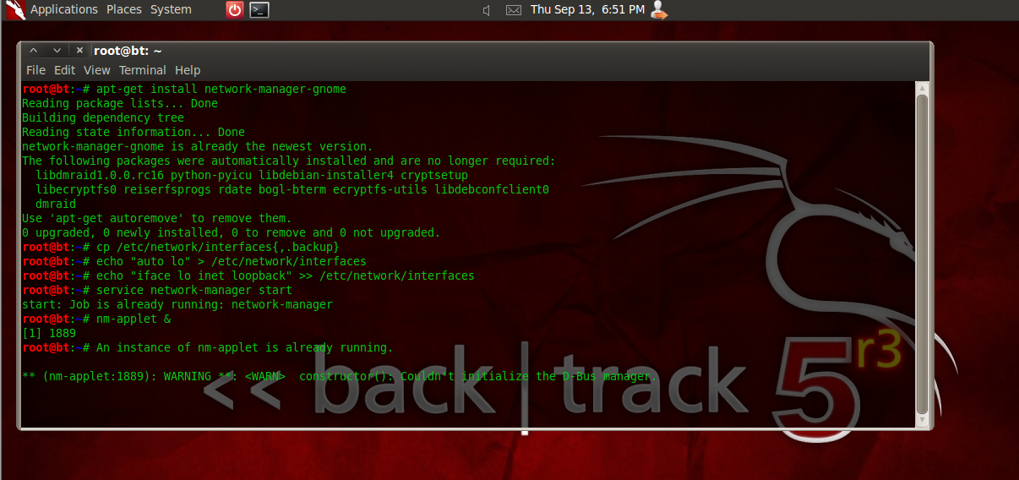Click the volume speaker icon
Screen dimensions: 1019x480
tap(488, 10)
